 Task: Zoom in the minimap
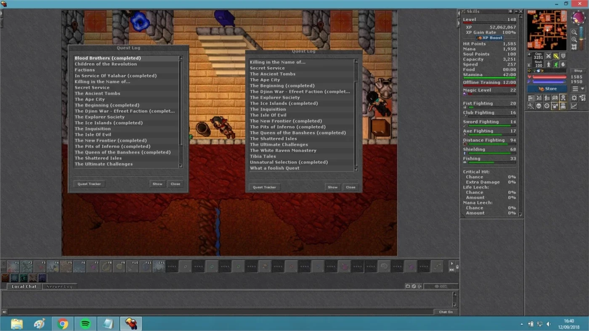point(574,40)
